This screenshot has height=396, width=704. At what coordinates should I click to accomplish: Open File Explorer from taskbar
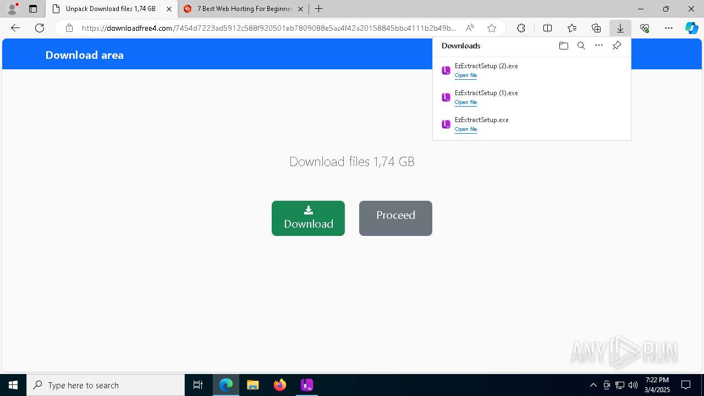[253, 385]
